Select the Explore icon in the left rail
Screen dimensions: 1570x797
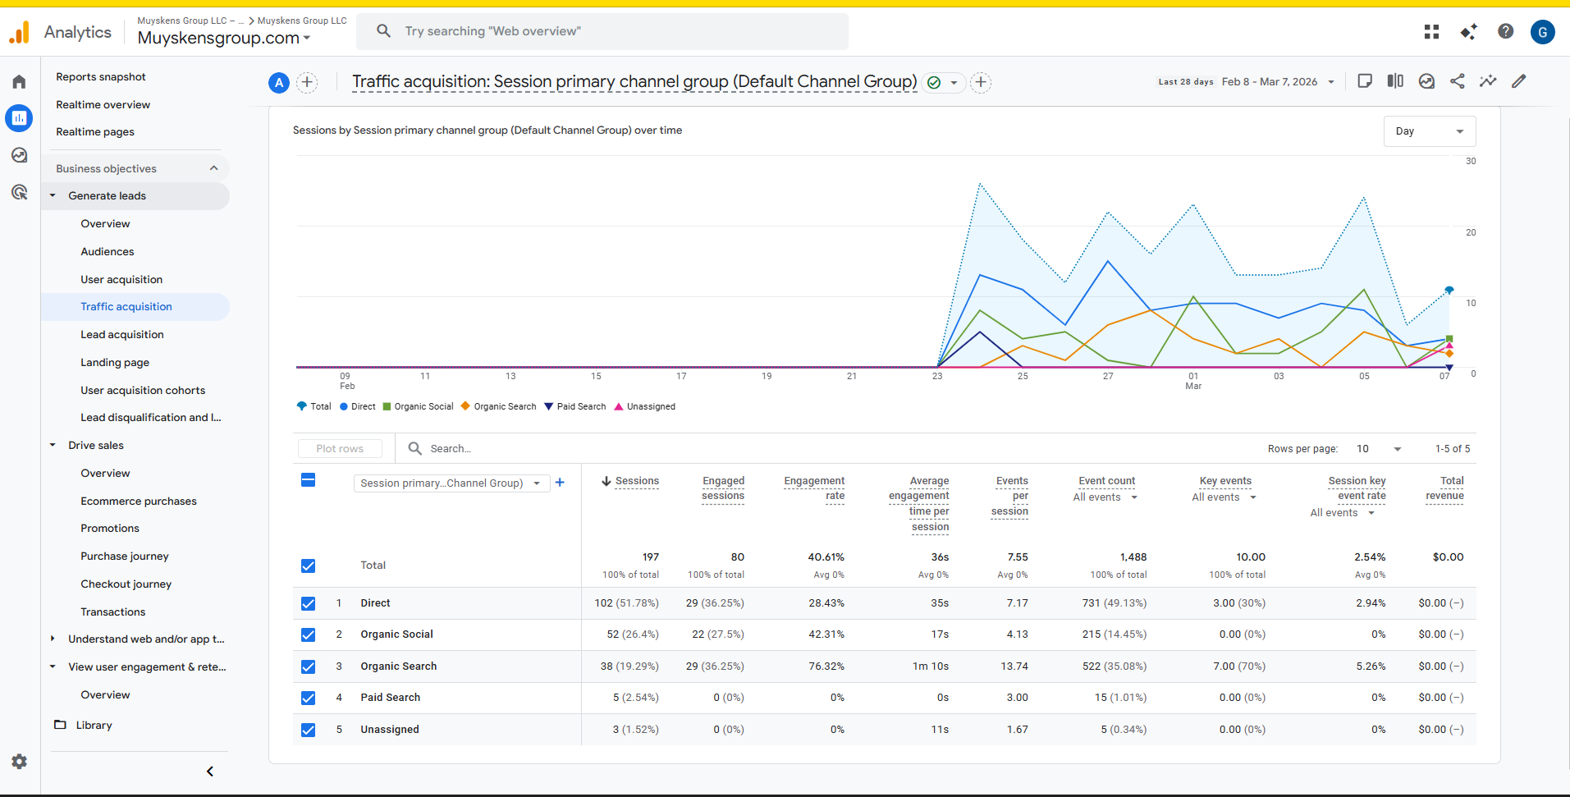19,155
